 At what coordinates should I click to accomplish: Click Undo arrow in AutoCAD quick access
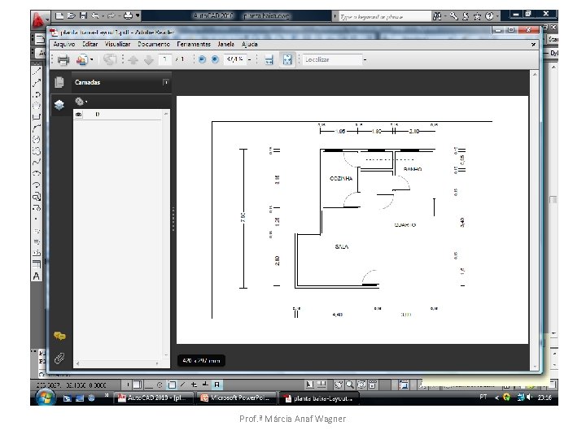95,15
